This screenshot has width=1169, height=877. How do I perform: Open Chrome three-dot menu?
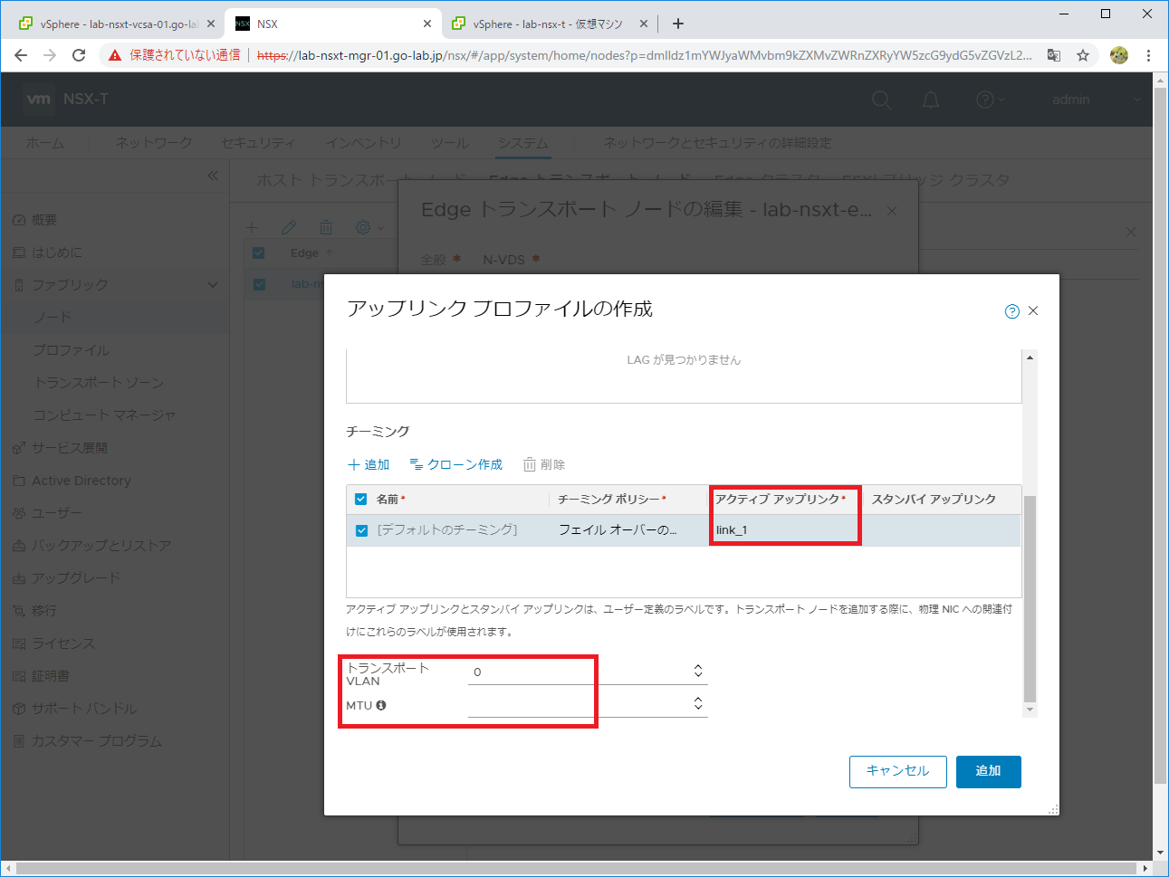tap(1148, 55)
